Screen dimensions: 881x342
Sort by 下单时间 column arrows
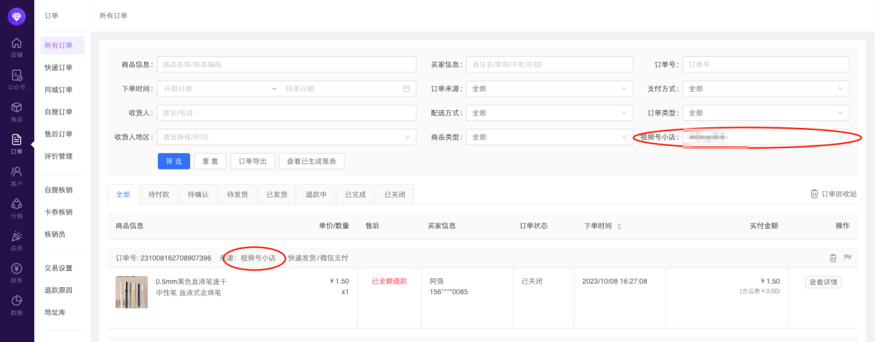pos(619,227)
